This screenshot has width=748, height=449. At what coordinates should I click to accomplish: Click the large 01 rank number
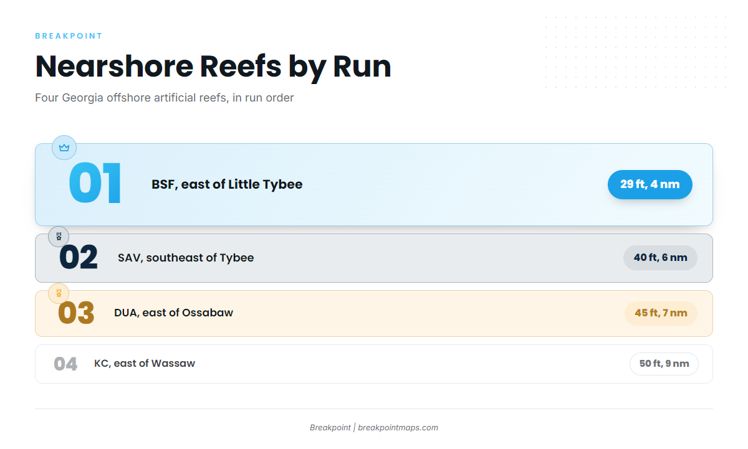(95, 184)
